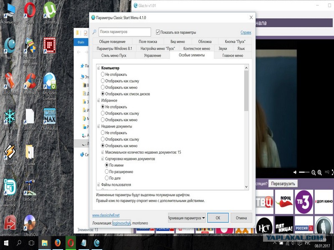Screen dimensions: 334x250
Task: Confirm settings with OK button
Action: (218, 218)
